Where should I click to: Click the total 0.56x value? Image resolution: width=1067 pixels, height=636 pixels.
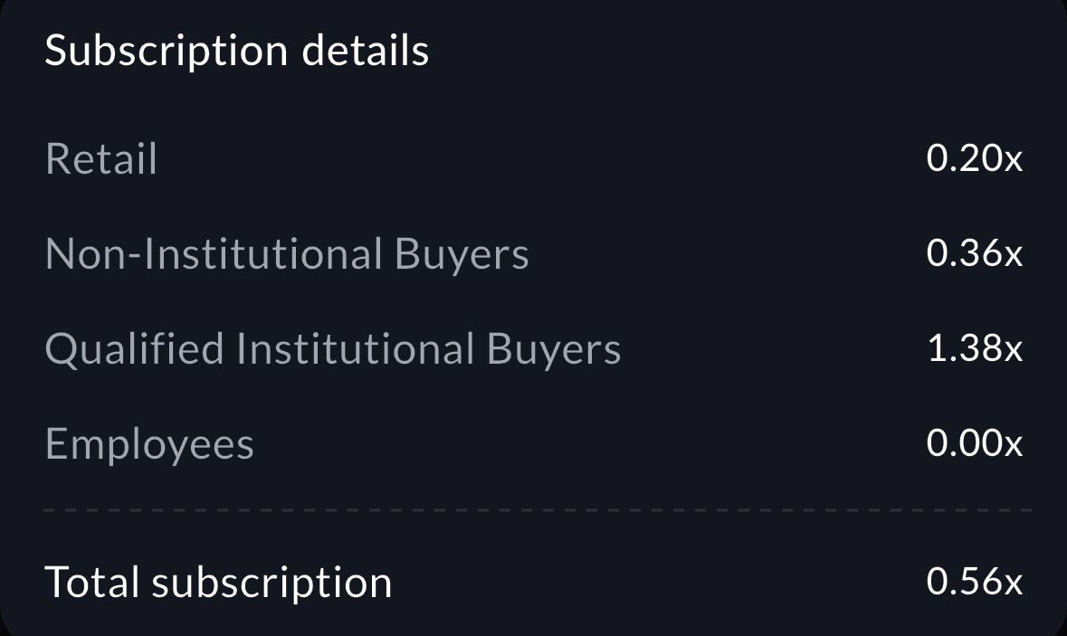coord(974,582)
